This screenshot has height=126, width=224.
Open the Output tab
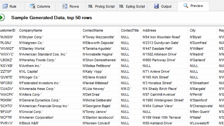[x=162, y=6]
